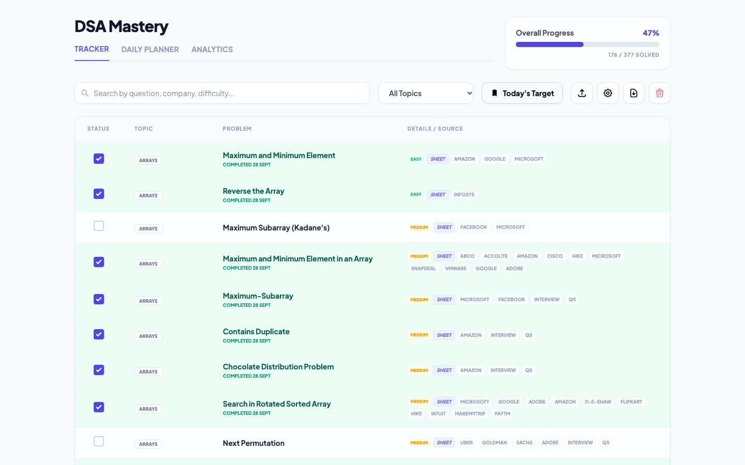This screenshot has width=745, height=465.
Task: Click the file download icon button
Action: (634, 93)
